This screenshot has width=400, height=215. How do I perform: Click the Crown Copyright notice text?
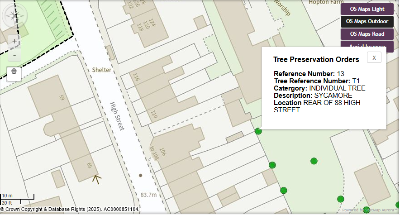click(70, 210)
